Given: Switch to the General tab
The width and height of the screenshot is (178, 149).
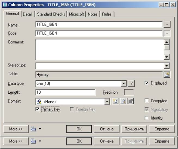Looking at the screenshot, I should click(13, 14).
